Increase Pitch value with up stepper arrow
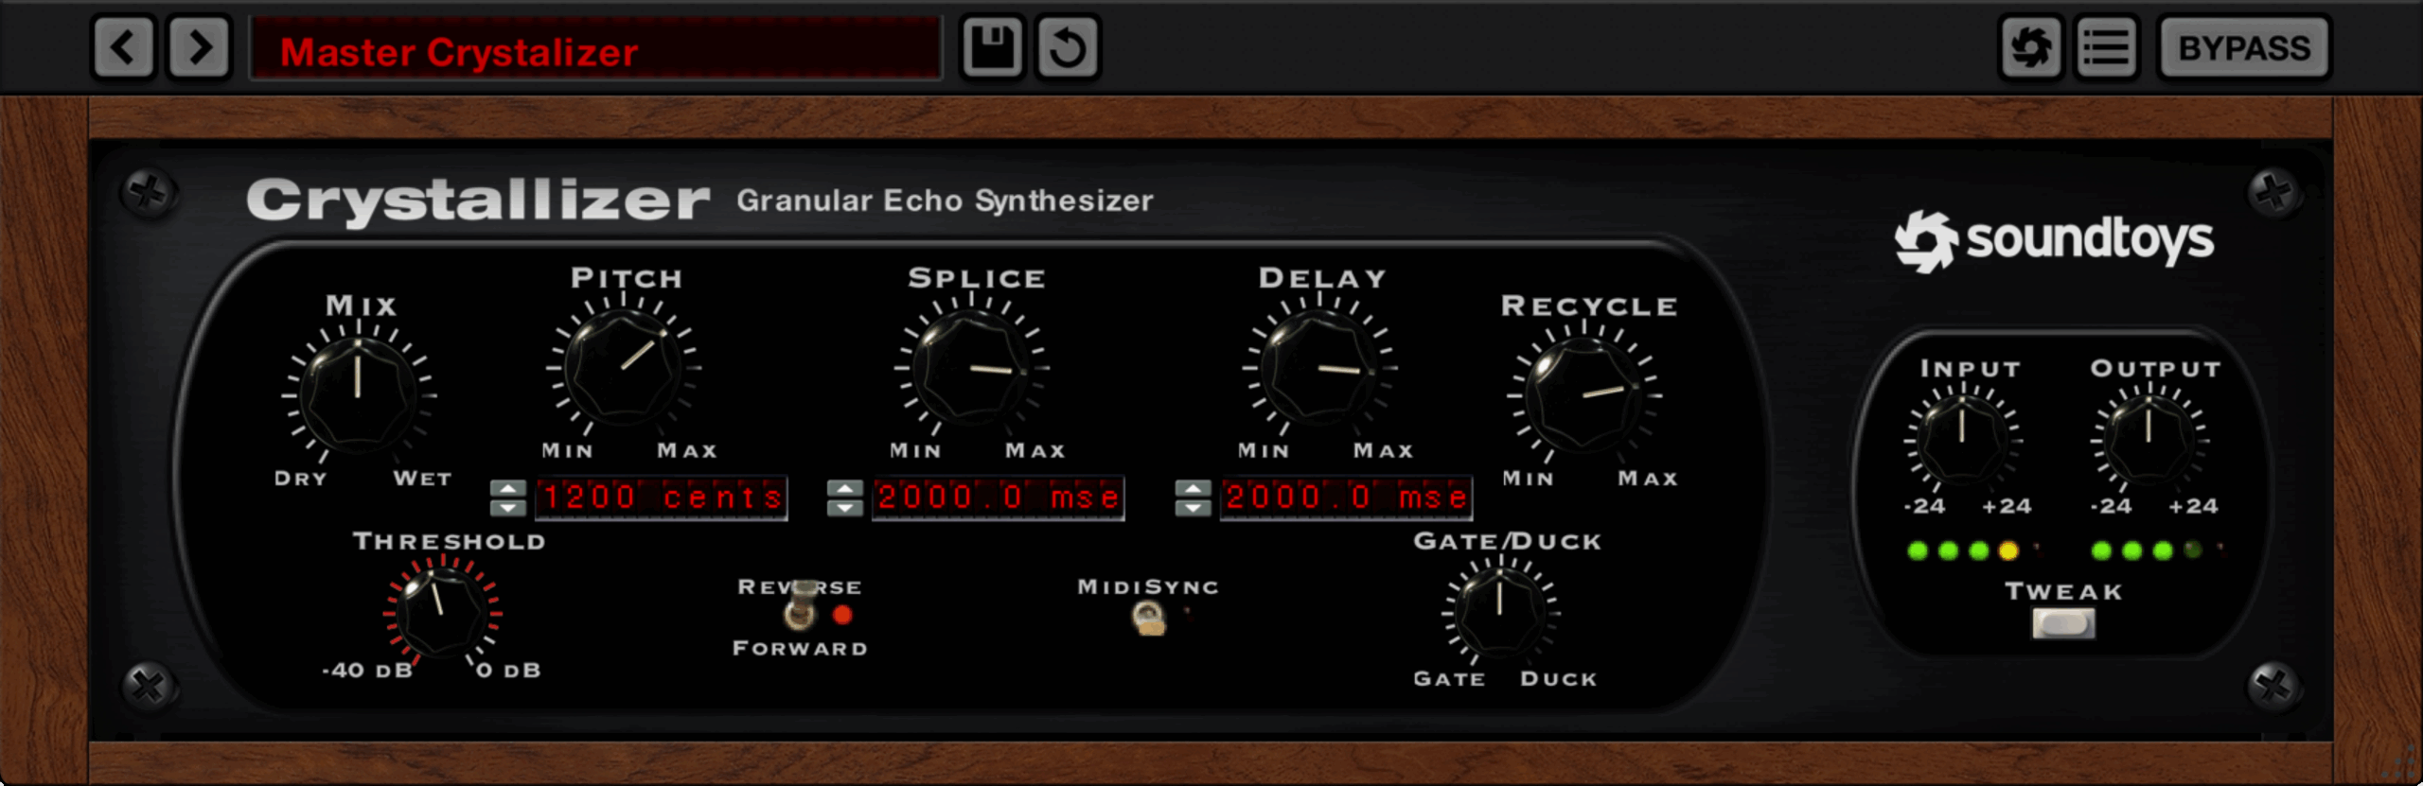This screenshot has width=2423, height=786. click(x=508, y=488)
